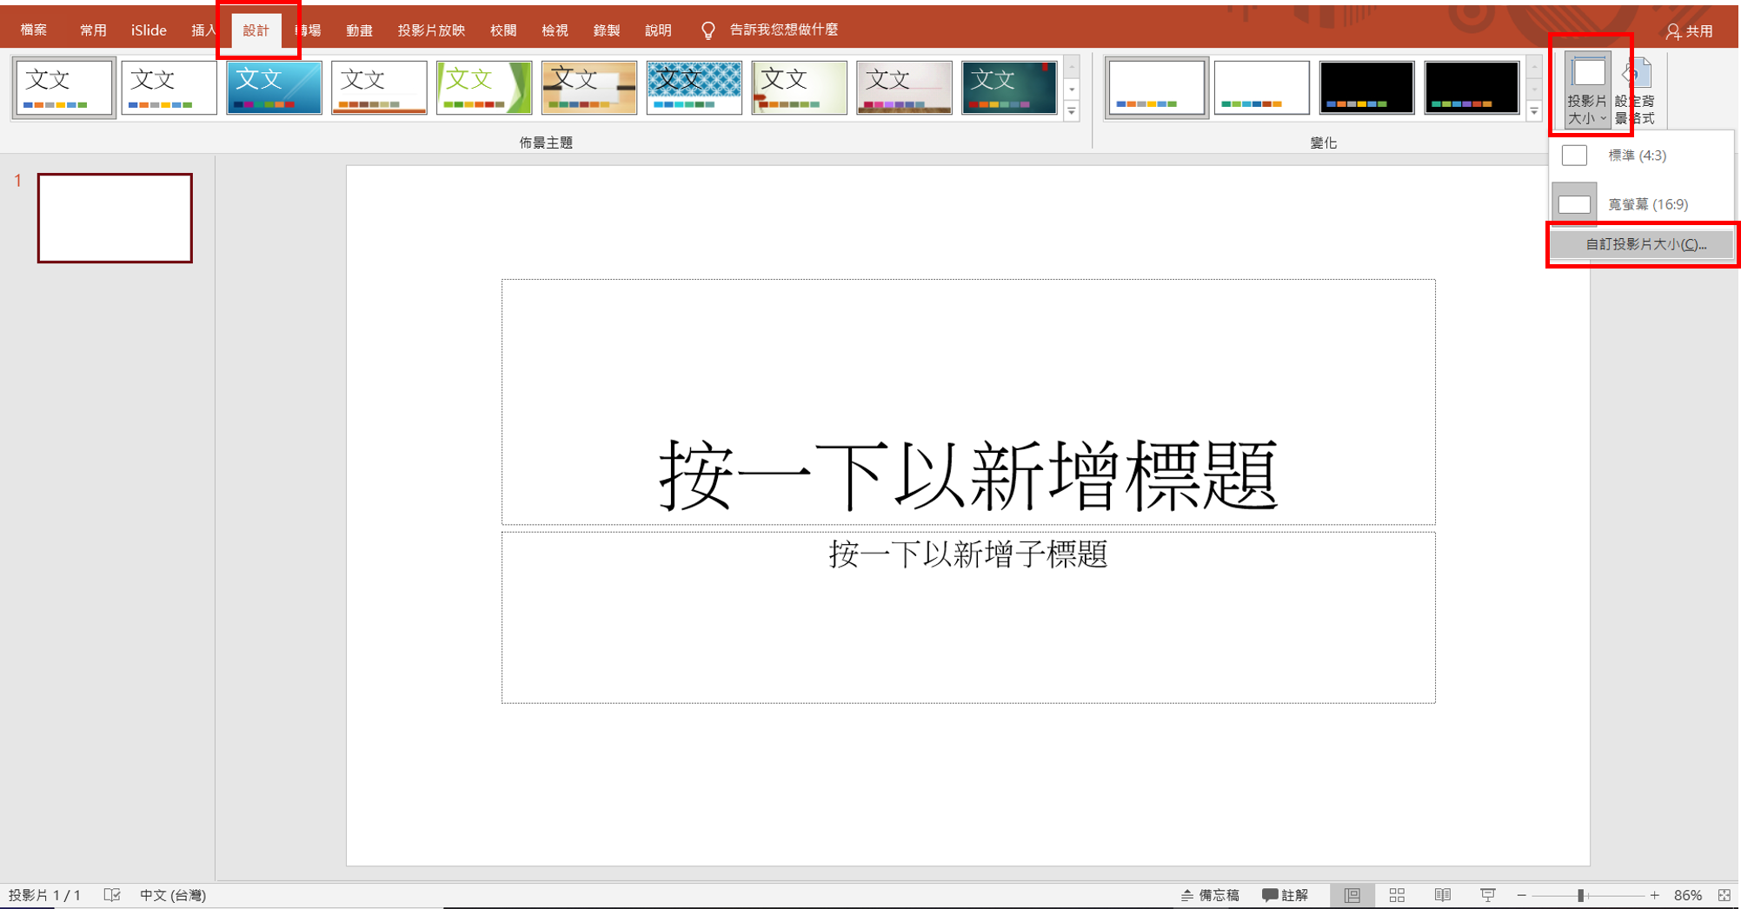Switch to the 動畫 ribbon tab
Screen dimensions: 1741x909
[359, 29]
